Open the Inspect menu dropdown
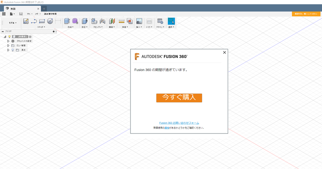The height and width of the screenshot is (169, 322). pos(125,27)
